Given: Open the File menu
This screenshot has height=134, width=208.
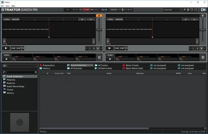Looking at the screenshot, I should [2, 6].
